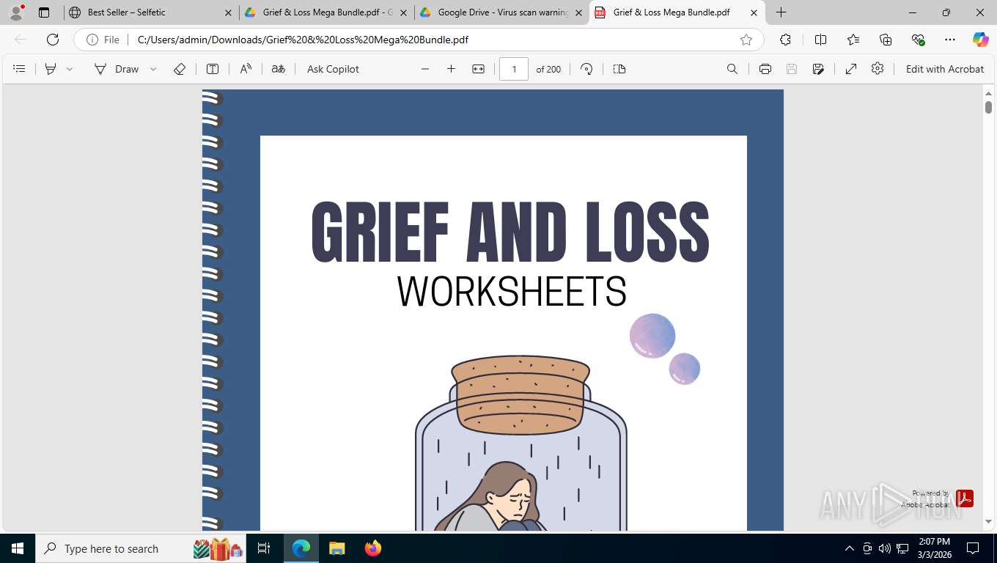Viewport: 997px width, 563px height.
Task: Open Collections panel
Action: point(886,40)
